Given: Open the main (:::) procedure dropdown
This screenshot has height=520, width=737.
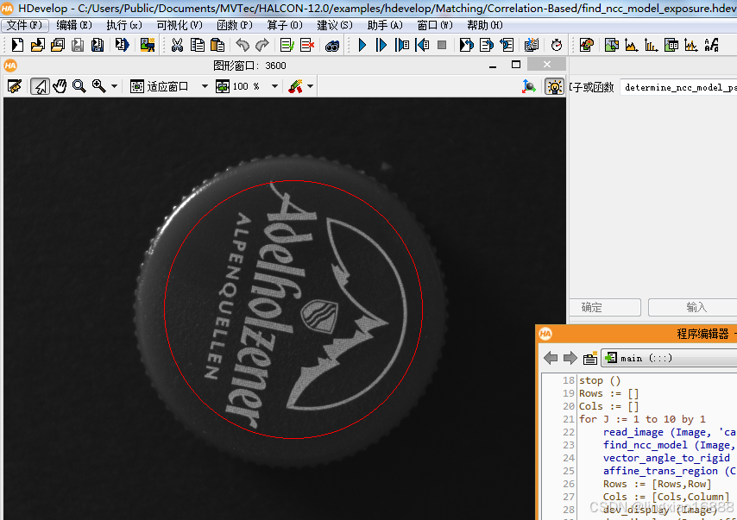Looking at the screenshot, I should [x=670, y=359].
